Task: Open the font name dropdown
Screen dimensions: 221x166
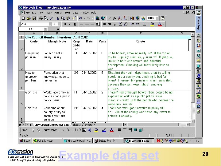Action: pos(50,24)
